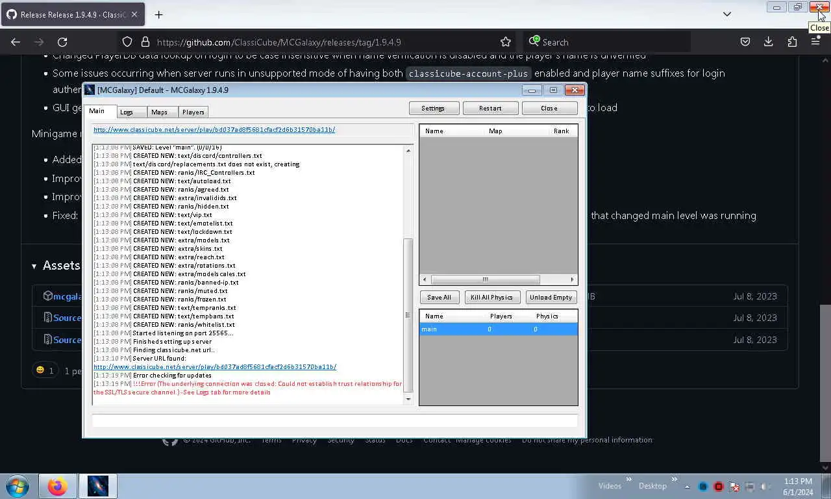
Task: Switch to the Players tab
Action: click(193, 112)
